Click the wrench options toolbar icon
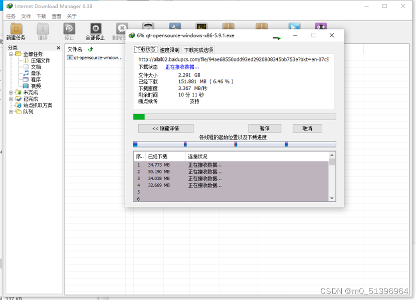The width and height of the screenshot is (416, 300). (x=175, y=26)
